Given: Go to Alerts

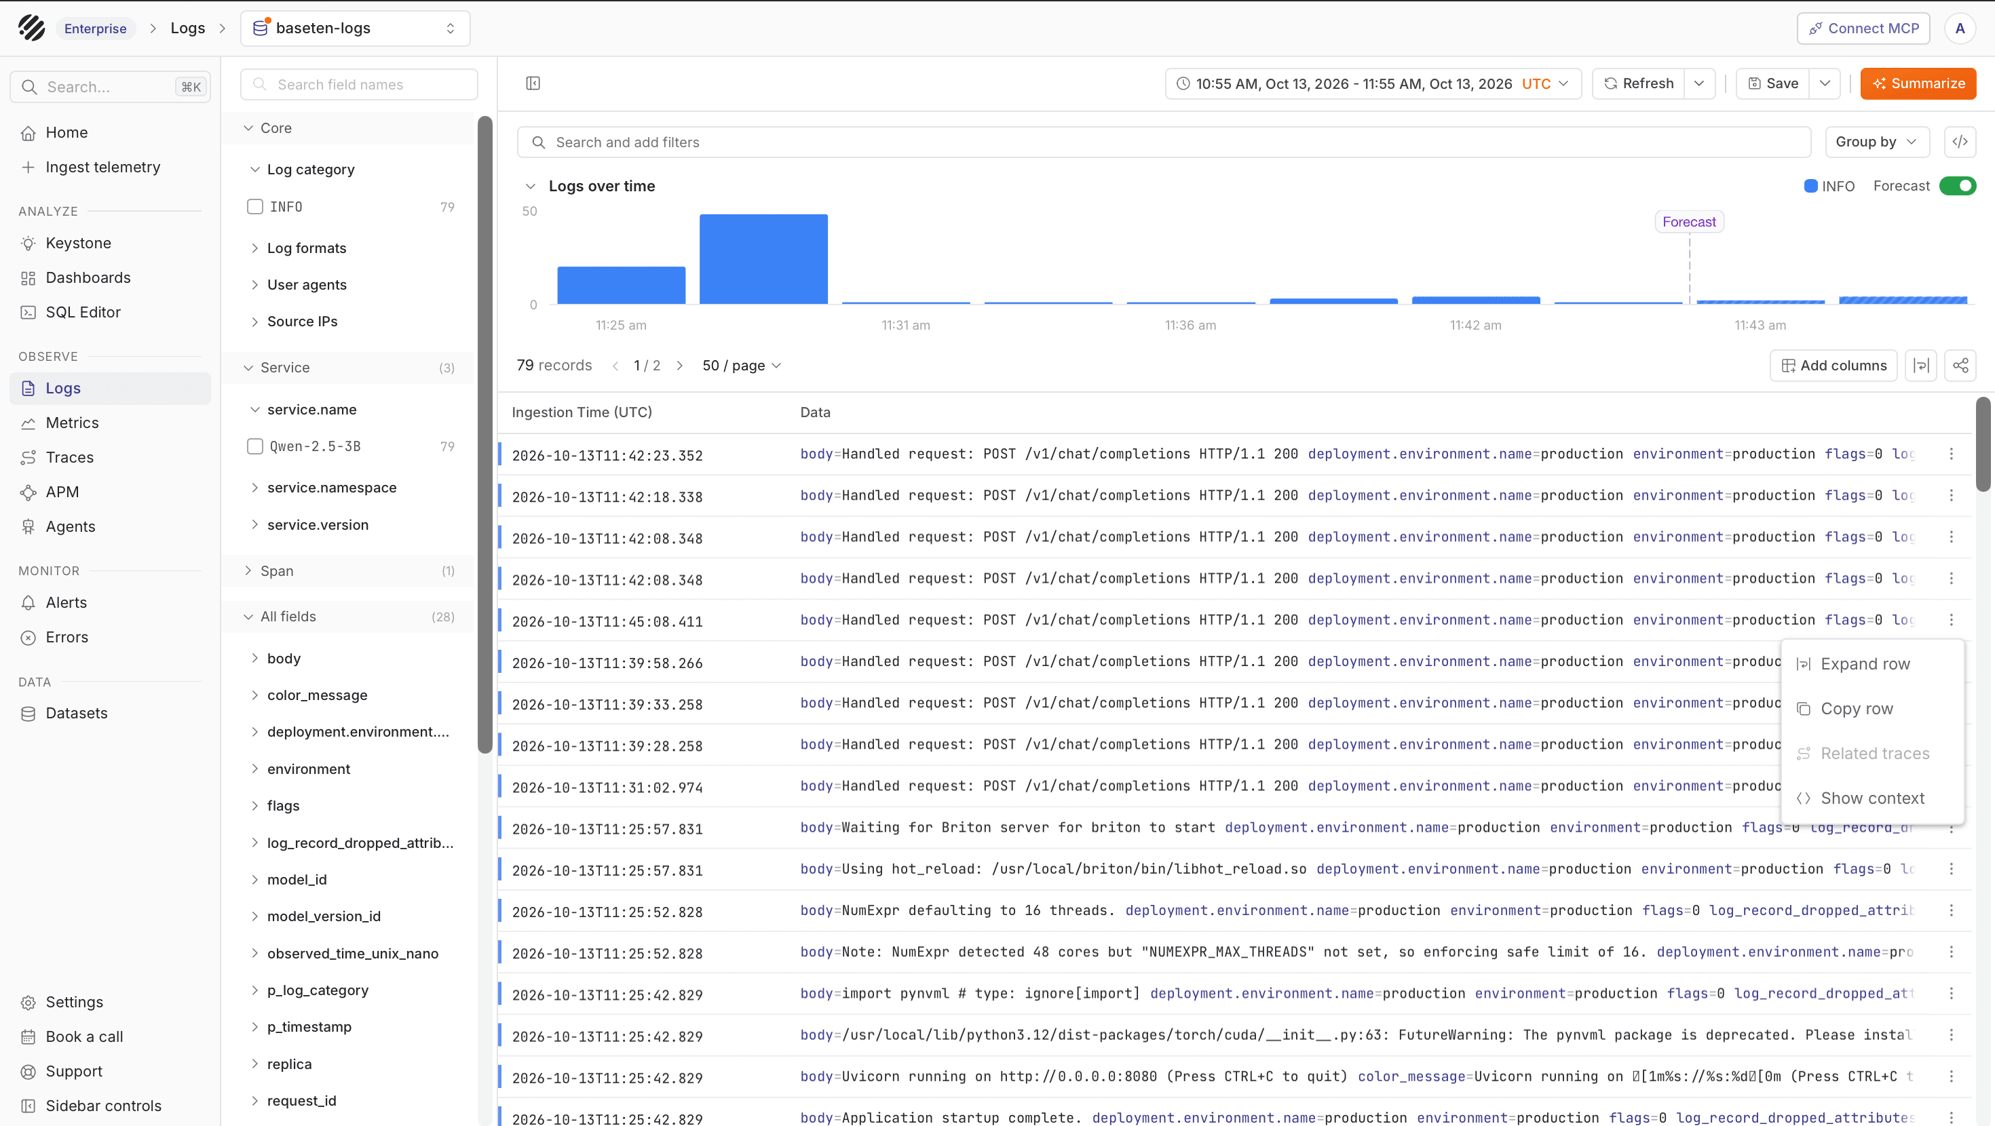Looking at the screenshot, I should 66,602.
